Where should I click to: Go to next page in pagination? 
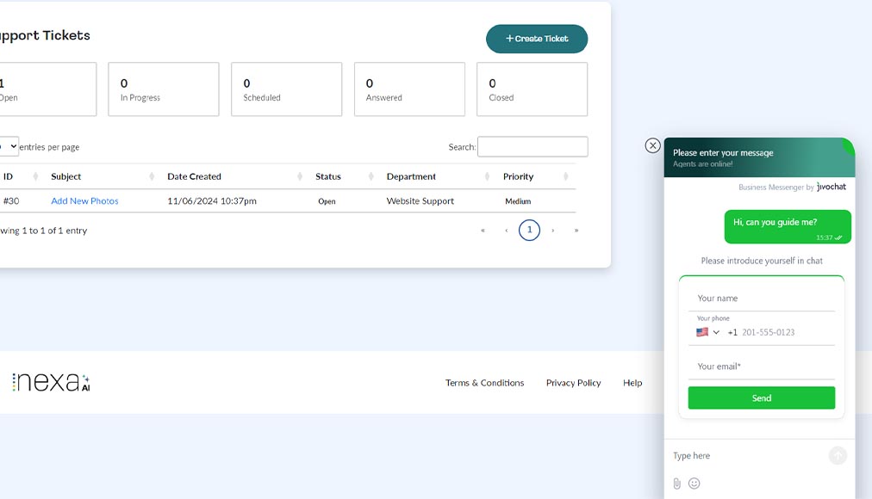click(x=553, y=231)
